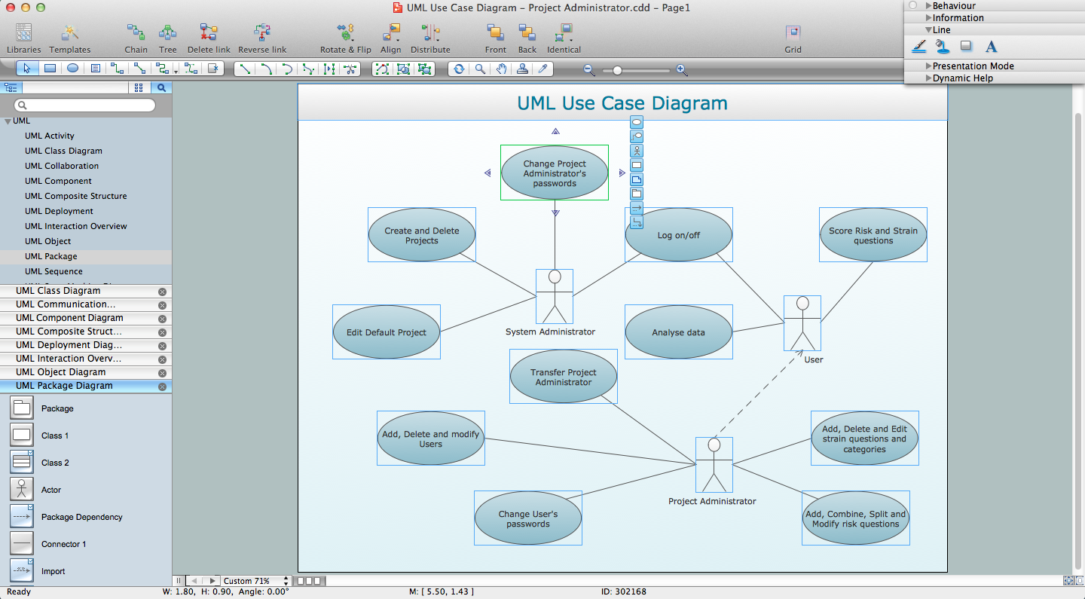
Task: Switch to UML Class Diagram library tab
Action: (58, 291)
